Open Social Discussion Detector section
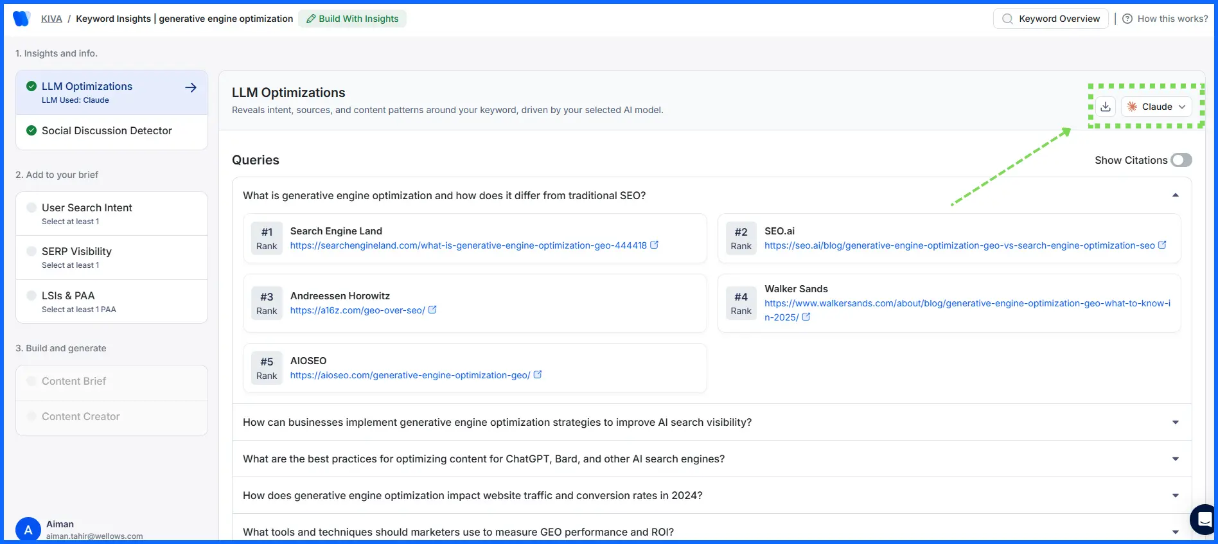 tap(107, 131)
